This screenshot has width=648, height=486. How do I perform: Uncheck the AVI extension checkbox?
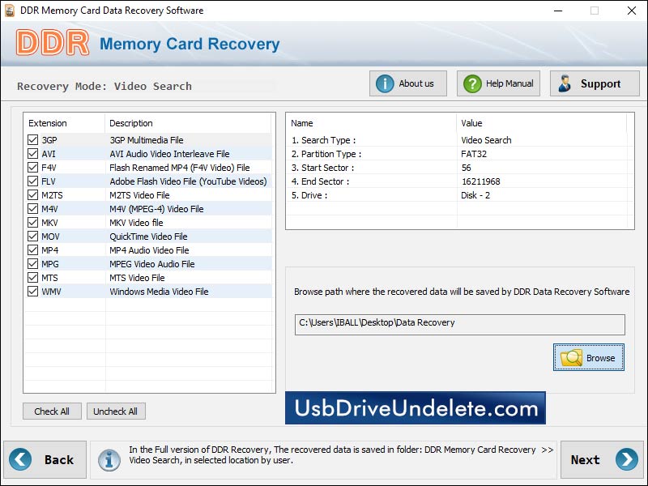tap(32, 154)
